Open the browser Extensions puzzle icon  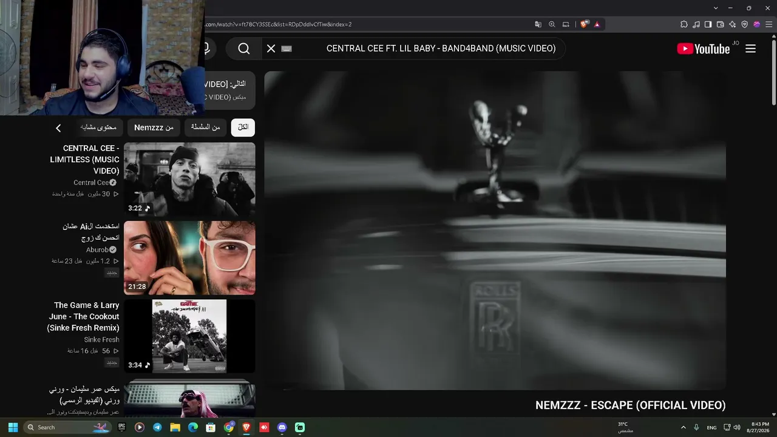[684, 24]
